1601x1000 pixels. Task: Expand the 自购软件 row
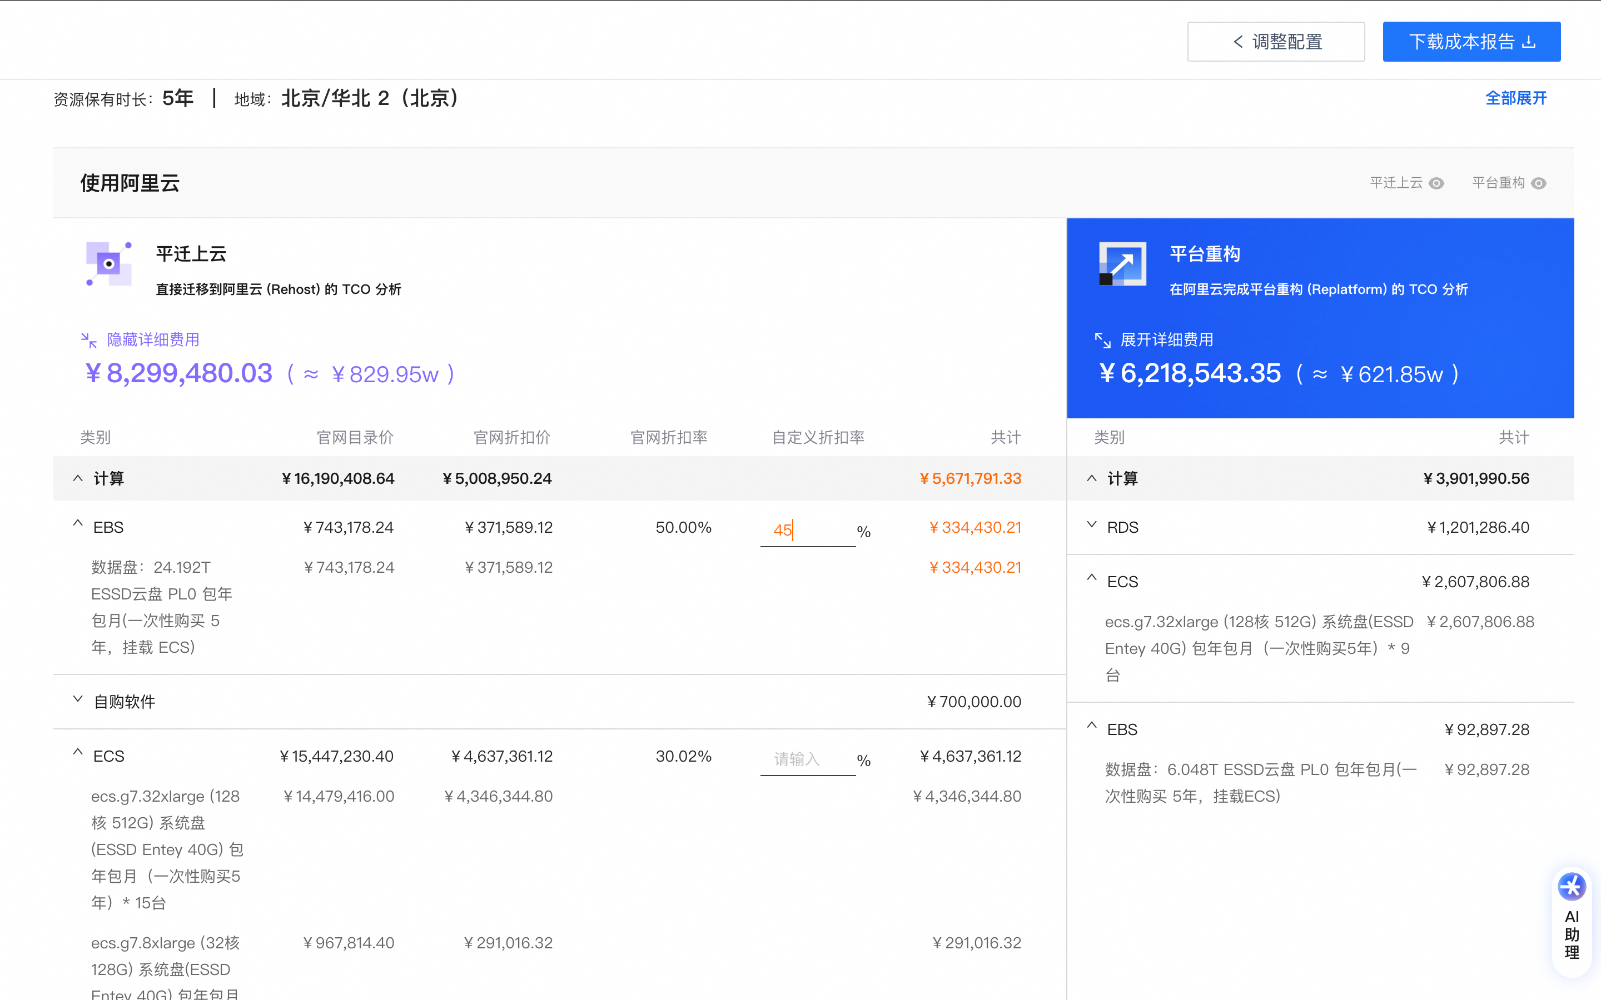click(x=78, y=699)
